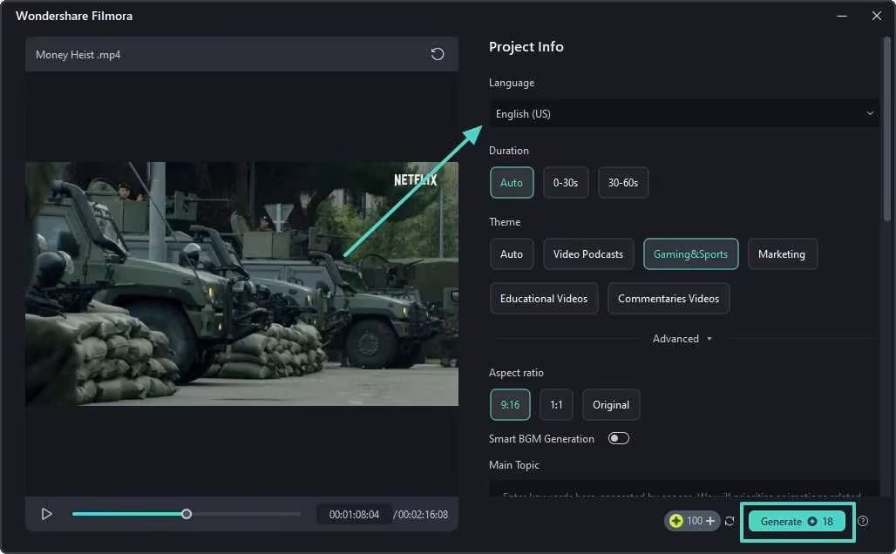This screenshot has height=554, width=896.
Task: Select the 0-30s duration option
Action: (x=565, y=183)
